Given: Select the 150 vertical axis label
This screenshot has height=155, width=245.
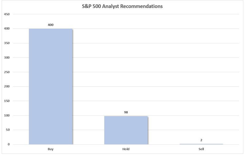Looking at the screenshot, I should (7, 101).
